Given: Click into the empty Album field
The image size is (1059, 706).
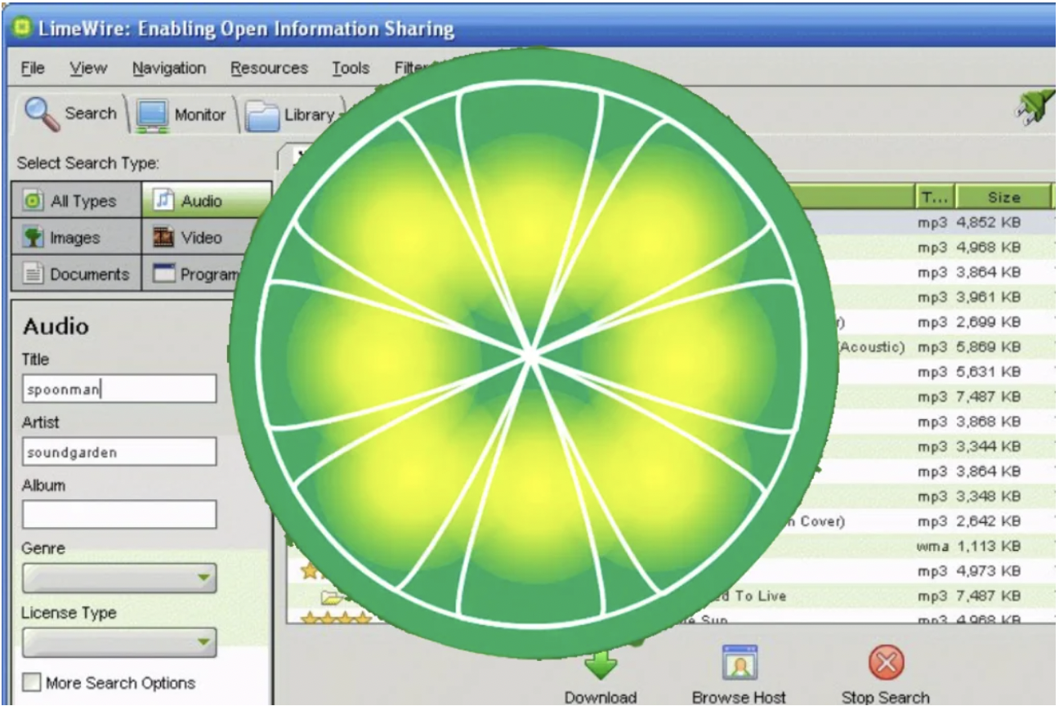Looking at the screenshot, I should [x=119, y=515].
